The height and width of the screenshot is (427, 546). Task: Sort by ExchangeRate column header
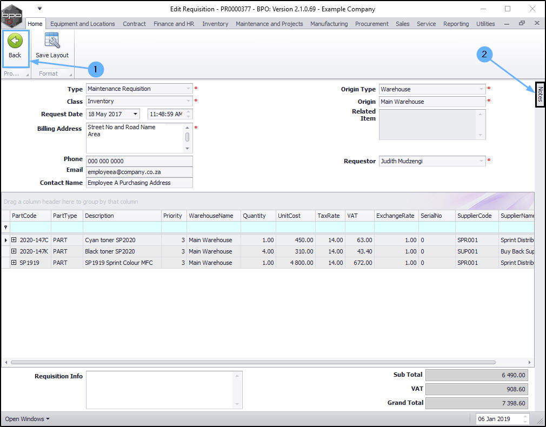(397, 216)
